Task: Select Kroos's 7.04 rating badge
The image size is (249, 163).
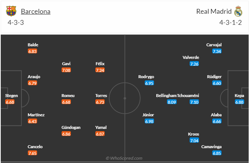Action: 194,140
